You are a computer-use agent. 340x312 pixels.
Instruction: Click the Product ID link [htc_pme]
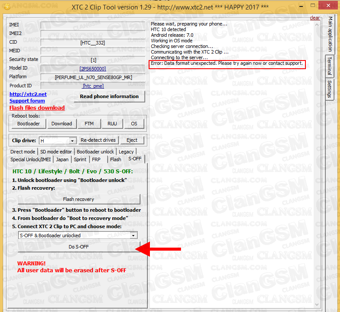93,86
